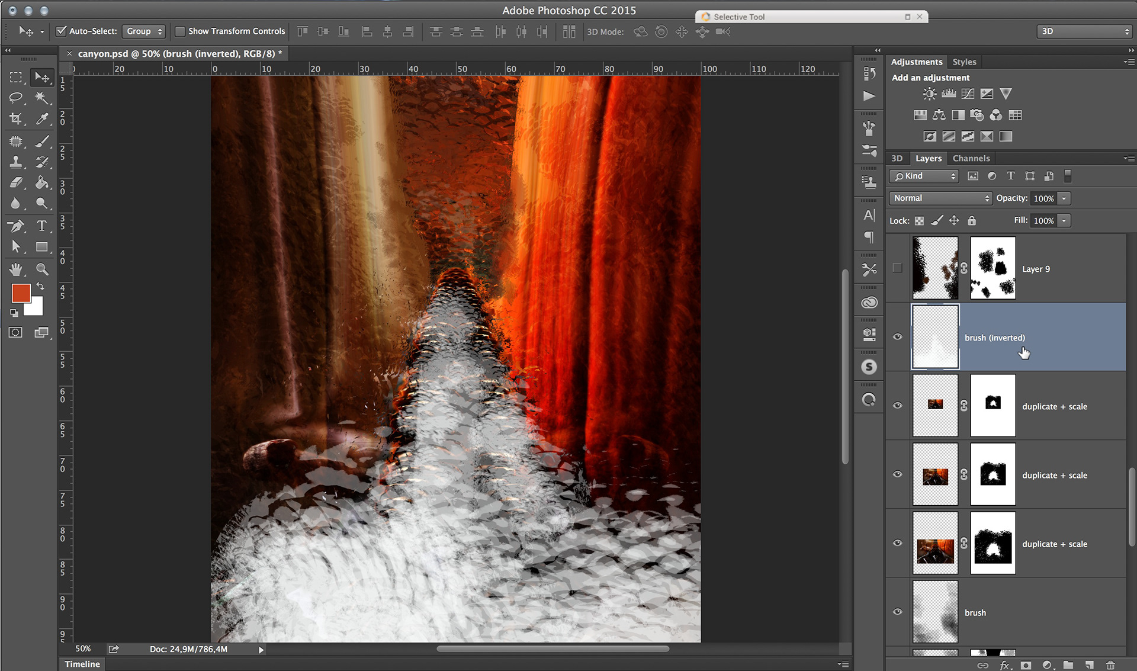This screenshot has height=671, width=1137.
Task: Click Layer 9 mask thumbnail
Action: point(993,268)
